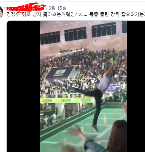Click the green light stick held up in video
The height and width of the screenshot is (152, 145).
click(x=111, y=61)
